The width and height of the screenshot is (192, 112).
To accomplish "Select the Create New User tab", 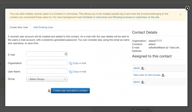I will (x=19, y=27).
